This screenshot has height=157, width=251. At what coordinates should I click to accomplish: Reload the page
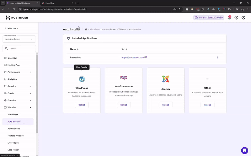coord(14,9)
